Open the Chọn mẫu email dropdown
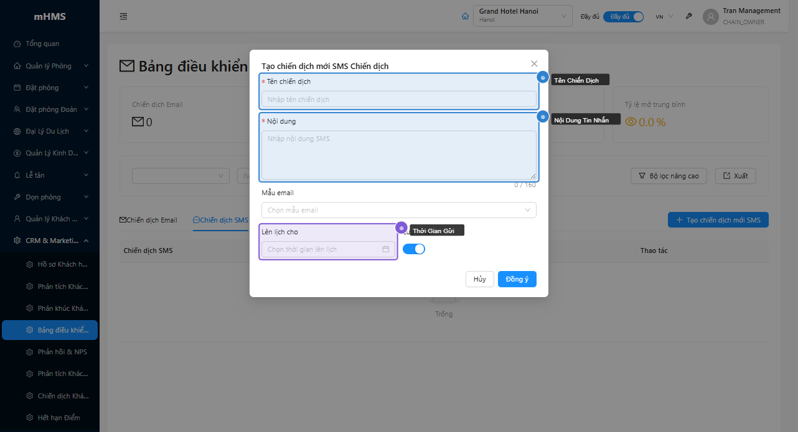 tap(398, 210)
